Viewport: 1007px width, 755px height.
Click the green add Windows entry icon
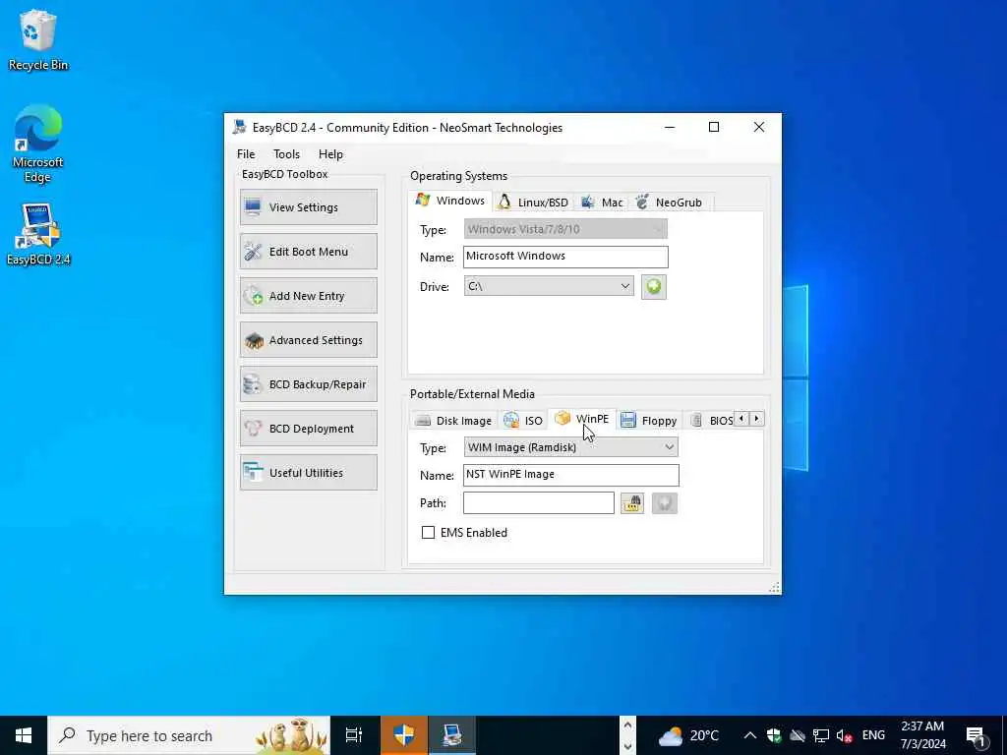point(654,287)
